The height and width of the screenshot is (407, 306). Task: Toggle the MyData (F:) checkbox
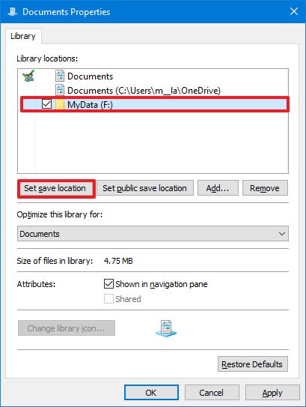pyautogui.click(x=46, y=104)
